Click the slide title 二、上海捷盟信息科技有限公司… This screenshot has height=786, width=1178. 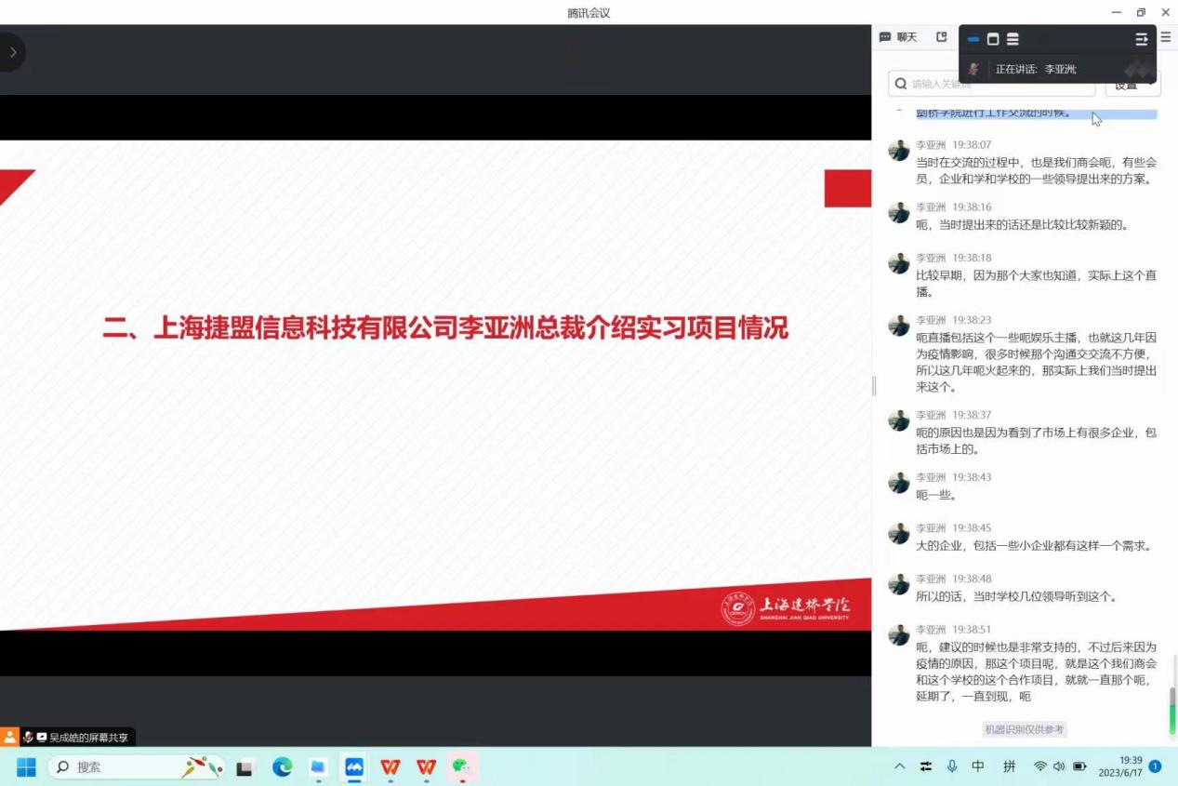(445, 327)
